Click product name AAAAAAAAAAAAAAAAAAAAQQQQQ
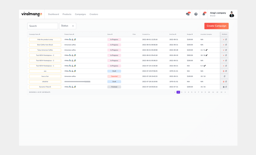The image size is (256, 155). (x=77, y=82)
